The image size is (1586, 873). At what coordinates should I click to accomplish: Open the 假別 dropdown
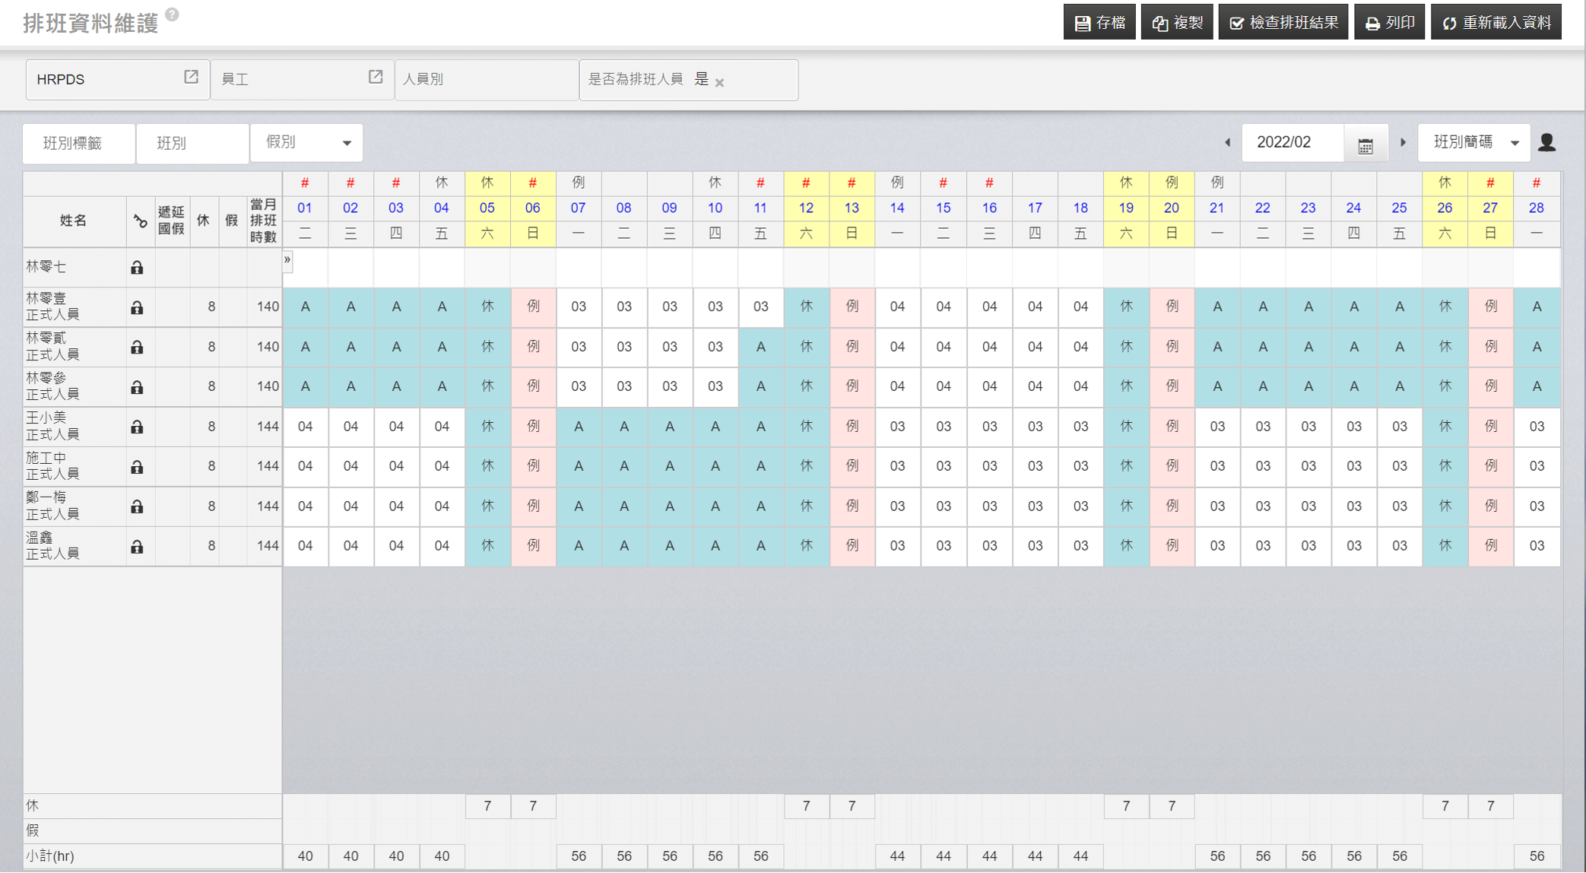(x=306, y=143)
